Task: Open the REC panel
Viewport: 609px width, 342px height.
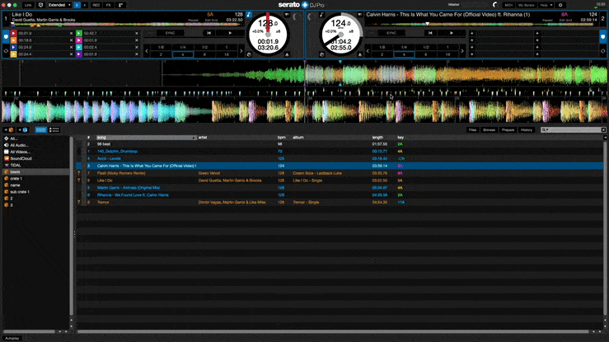Action: coord(96,5)
